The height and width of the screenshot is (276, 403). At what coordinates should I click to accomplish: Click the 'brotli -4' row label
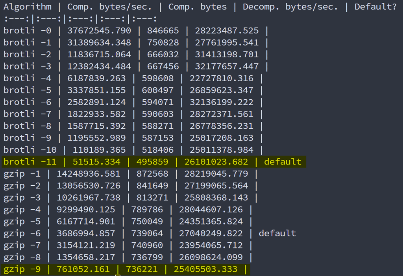click(x=28, y=78)
